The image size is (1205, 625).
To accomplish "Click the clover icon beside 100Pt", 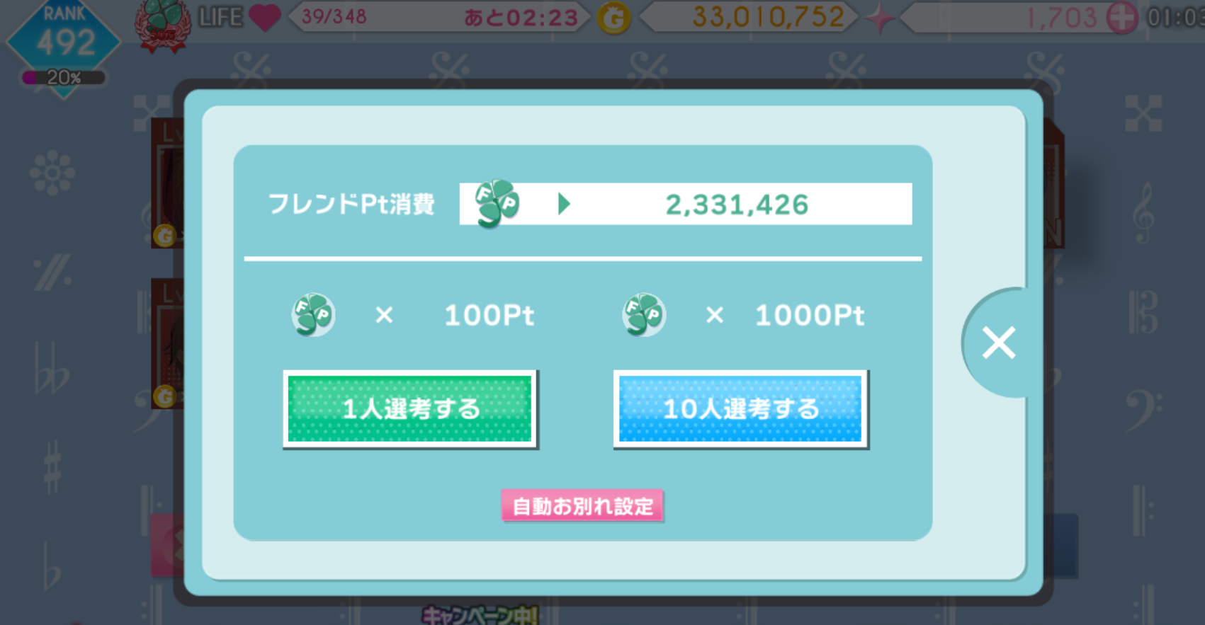I will (313, 315).
